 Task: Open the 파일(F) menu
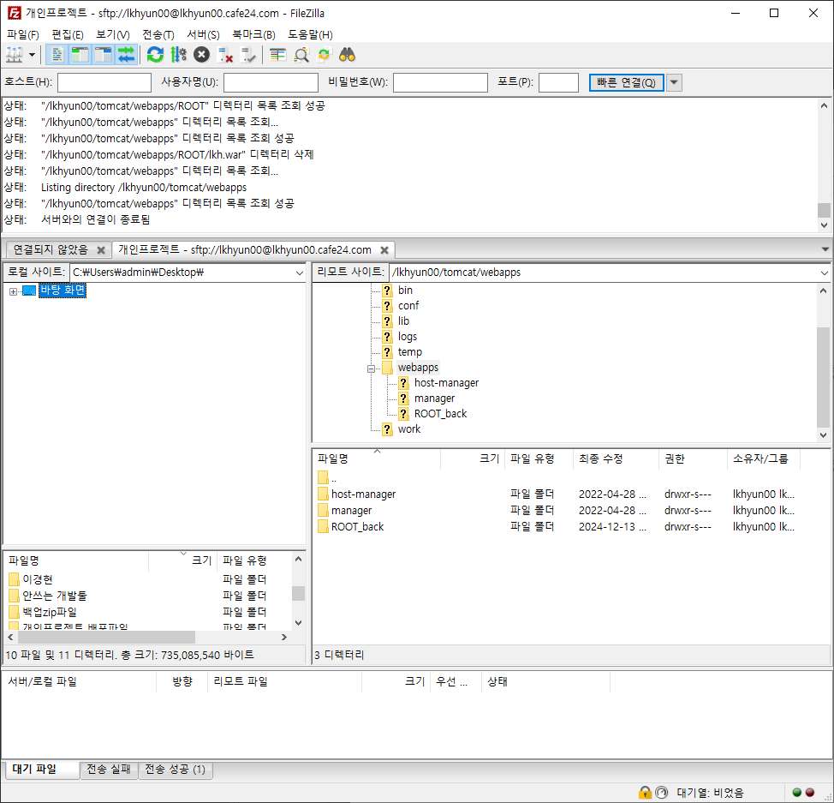23,34
